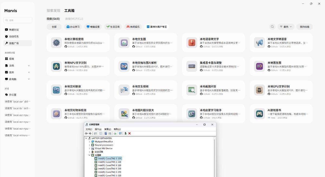The height and width of the screenshot is (177, 325).
Task: Open the 本地实时翻译 skill icon
Action: click(56, 90)
